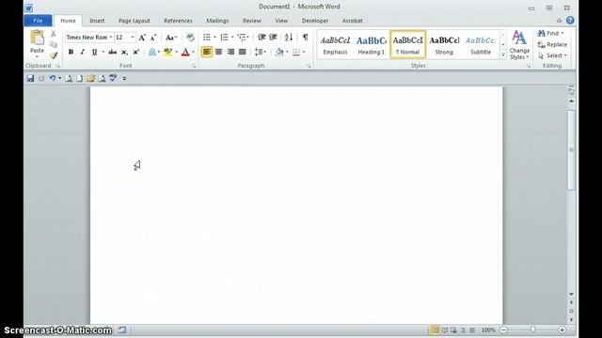Toggle Subscript formatting
The height and width of the screenshot is (338, 602).
coord(124,53)
